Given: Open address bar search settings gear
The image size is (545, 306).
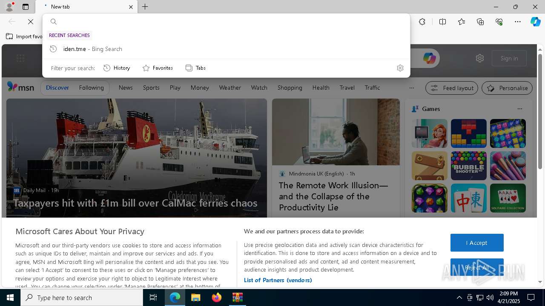Looking at the screenshot, I should pos(400,68).
